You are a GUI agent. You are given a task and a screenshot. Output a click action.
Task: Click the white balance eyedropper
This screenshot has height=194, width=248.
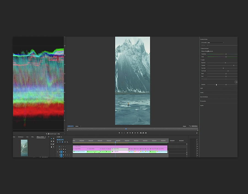(x=209, y=51)
